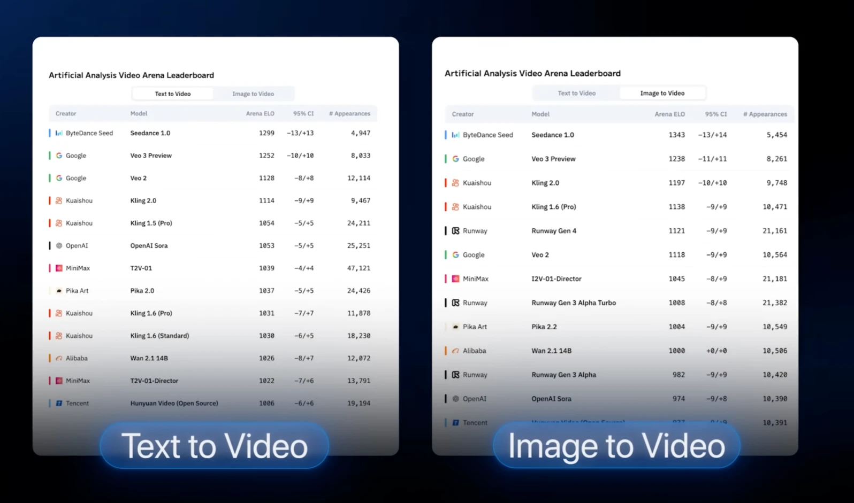The height and width of the screenshot is (503, 854).
Task: Click Kuaishou logo in Kling 1.6 (Pro) row, ELO 1031
Action: coord(59,313)
